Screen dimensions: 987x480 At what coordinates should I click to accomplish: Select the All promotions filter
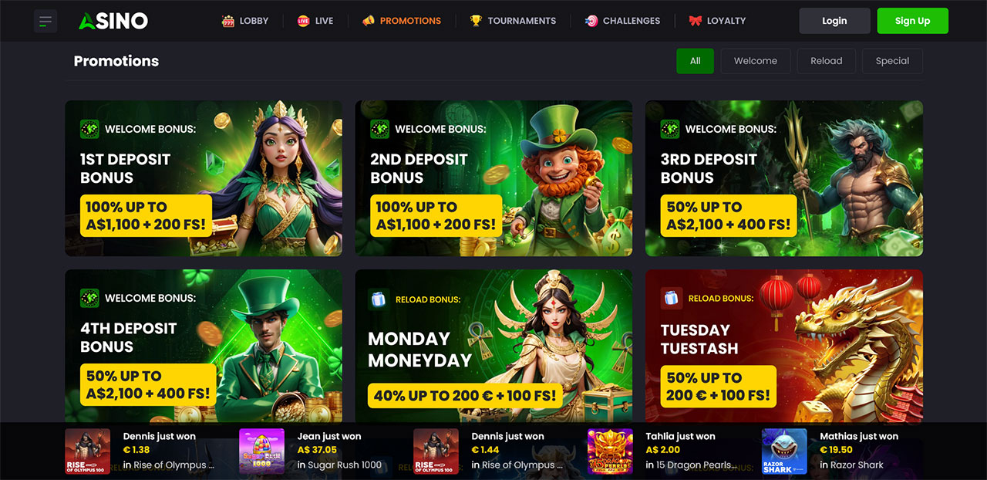pyautogui.click(x=696, y=61)
